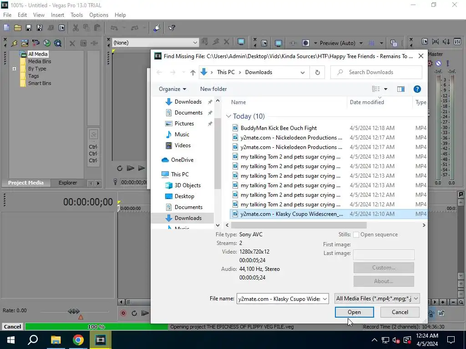Open the Organize dropdown in the Find Missing File dialog

pos(172,89)
